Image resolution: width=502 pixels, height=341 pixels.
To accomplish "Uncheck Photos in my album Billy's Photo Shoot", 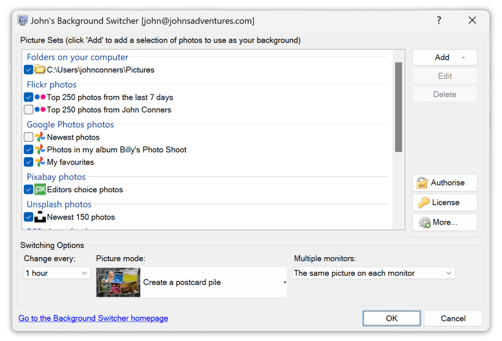I will 28,149.
